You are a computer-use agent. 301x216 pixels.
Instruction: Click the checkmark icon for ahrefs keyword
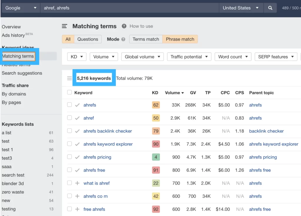click(x=77, y=105)
